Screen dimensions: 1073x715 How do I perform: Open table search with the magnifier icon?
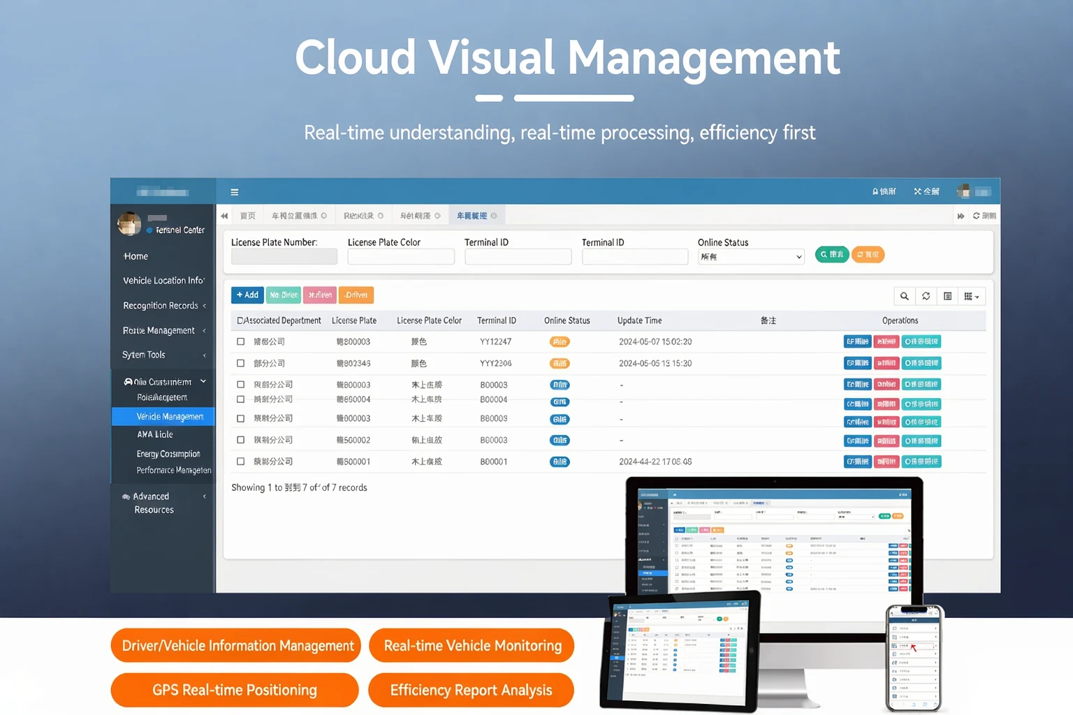[905, 296]
